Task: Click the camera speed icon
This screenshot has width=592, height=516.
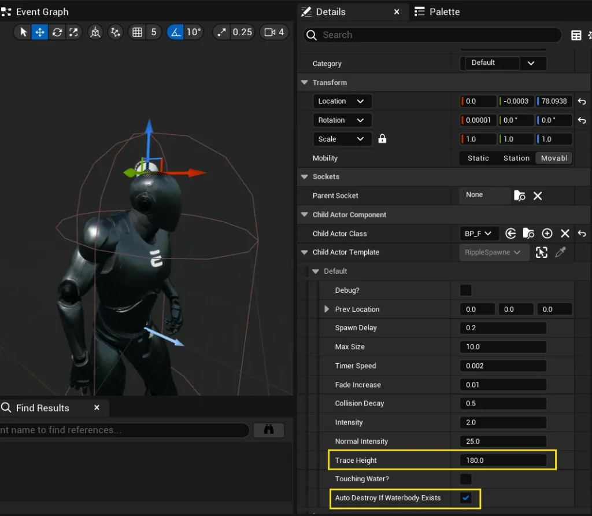Action: 269,32
